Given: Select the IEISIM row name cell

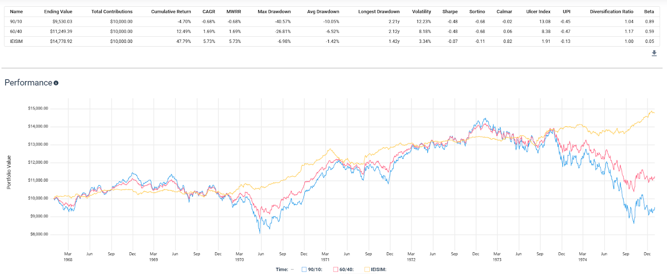Looking at the screenshot, I should pyautogui.click(x=16, y=42).
